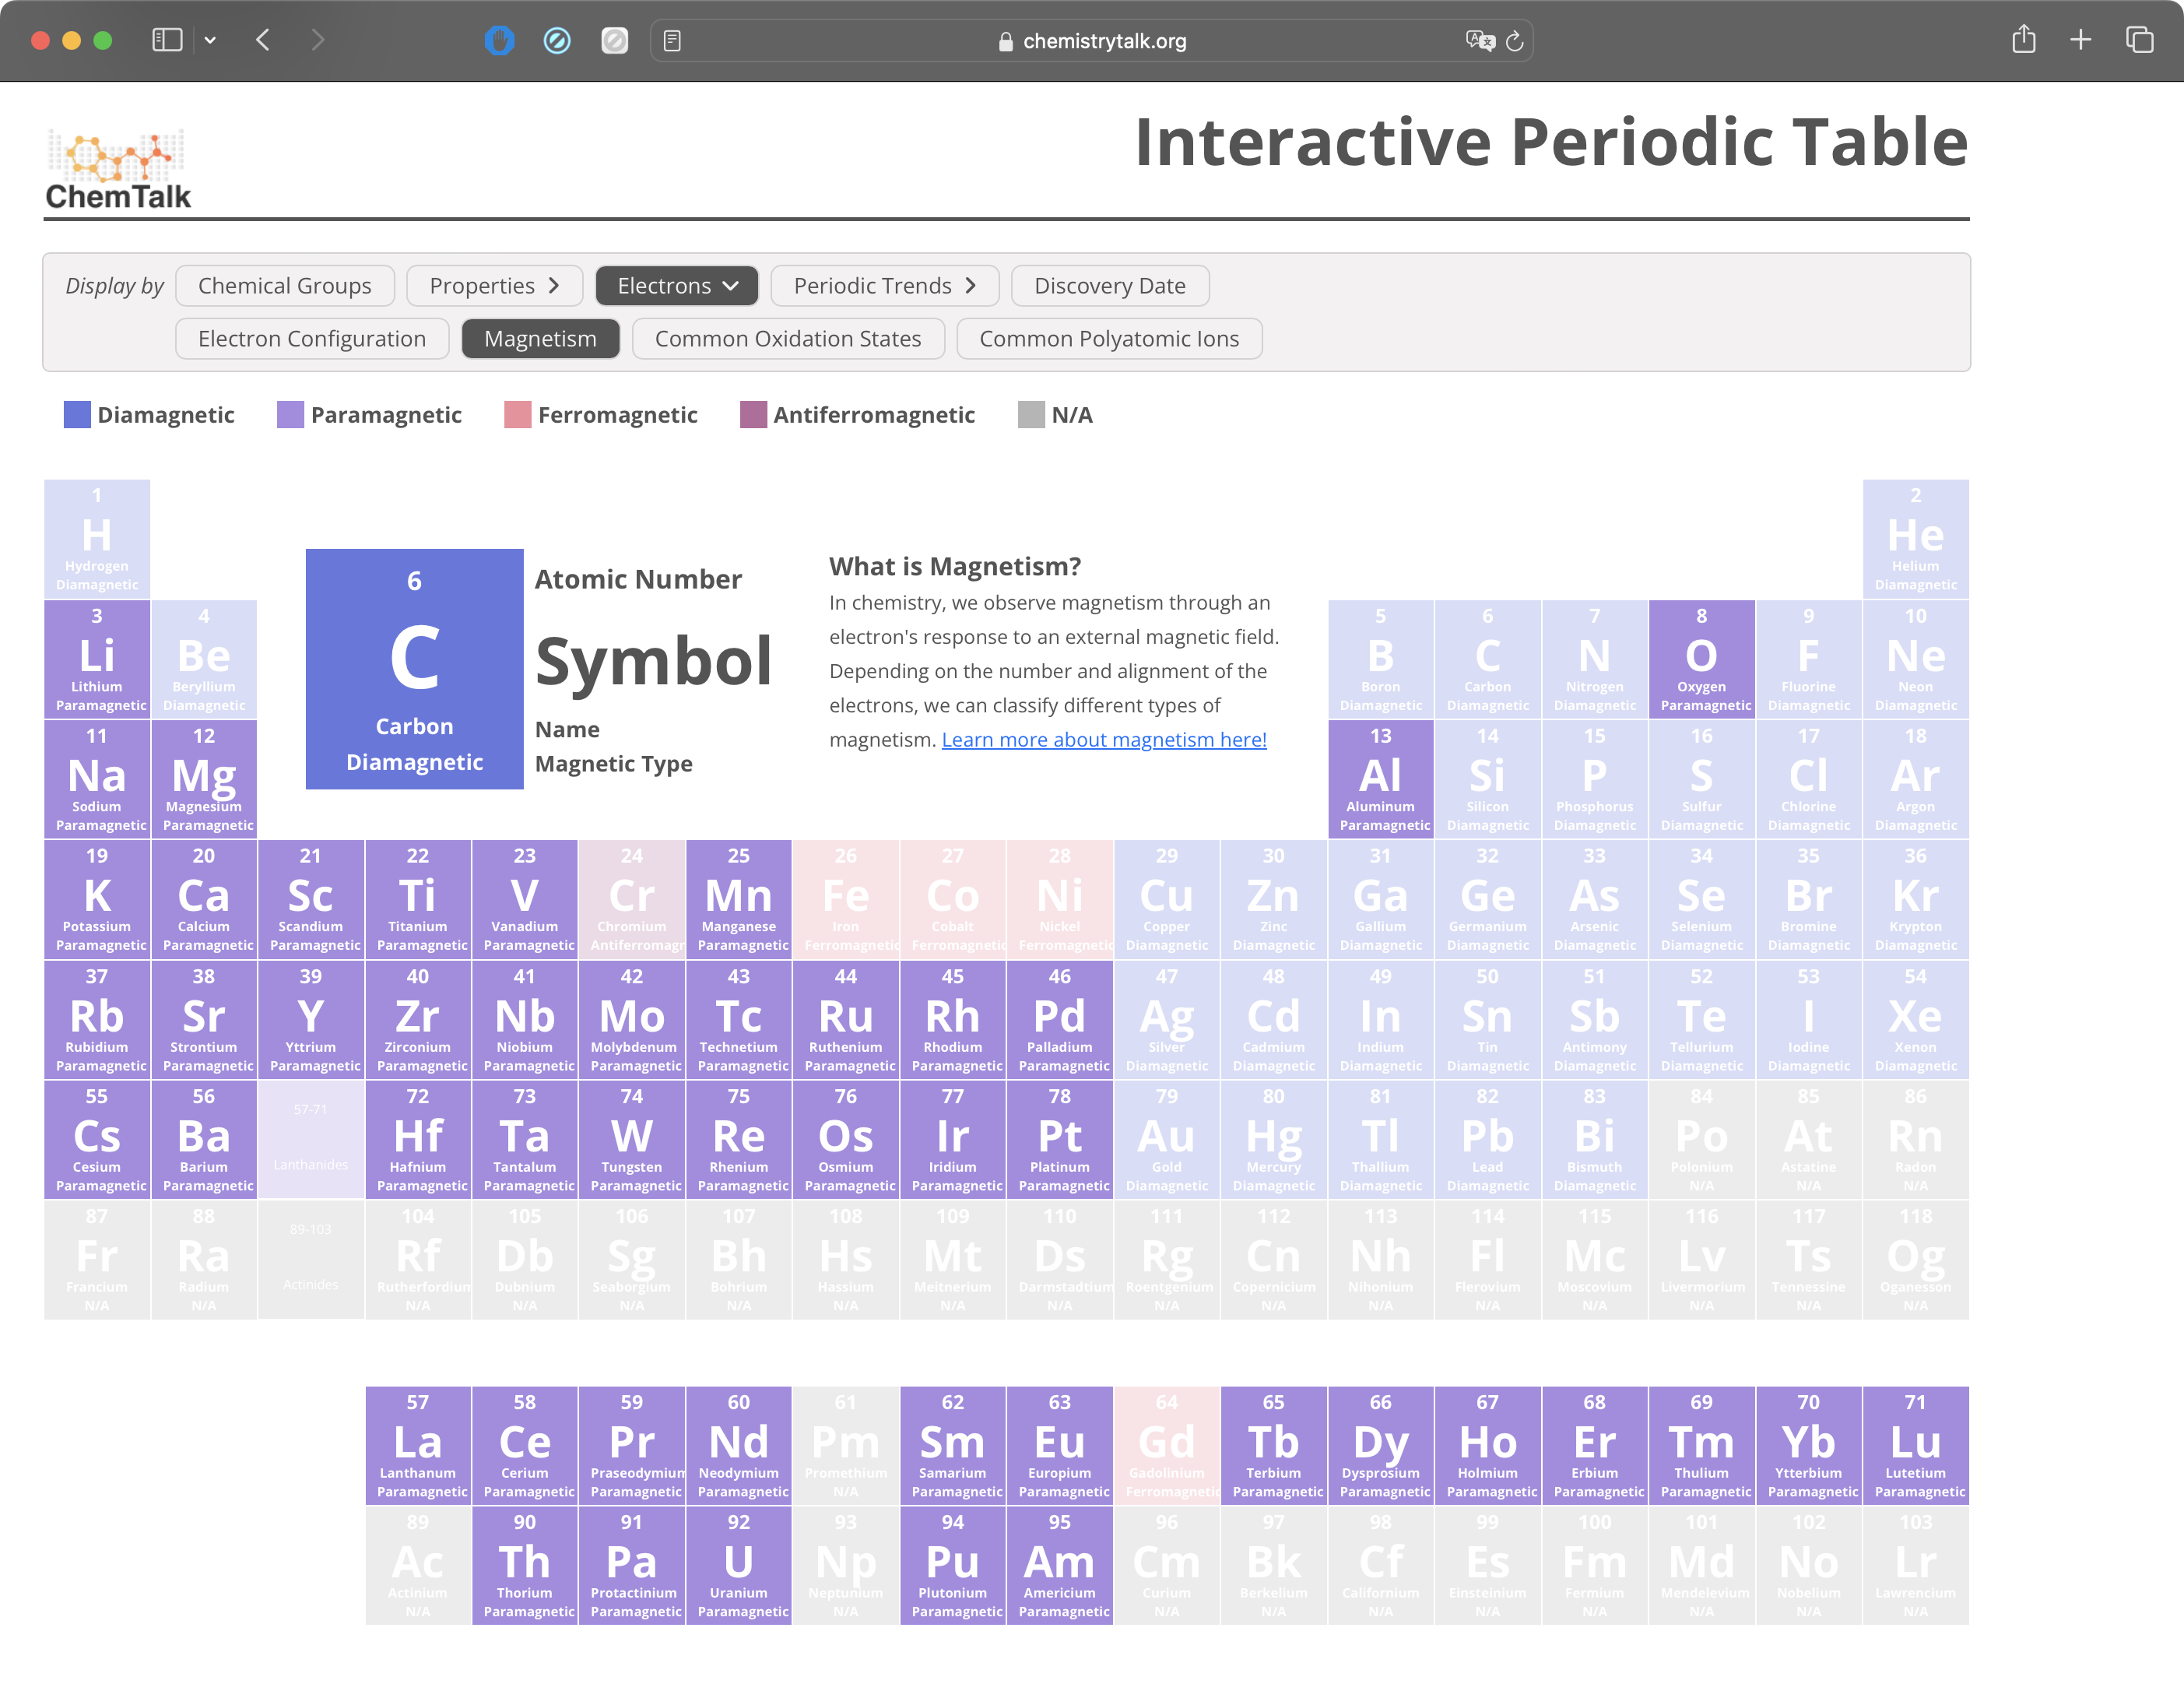Viewport: 2184px width, 1705px height.
Task: Select the Lithium element tile
Action: [97, 659]
